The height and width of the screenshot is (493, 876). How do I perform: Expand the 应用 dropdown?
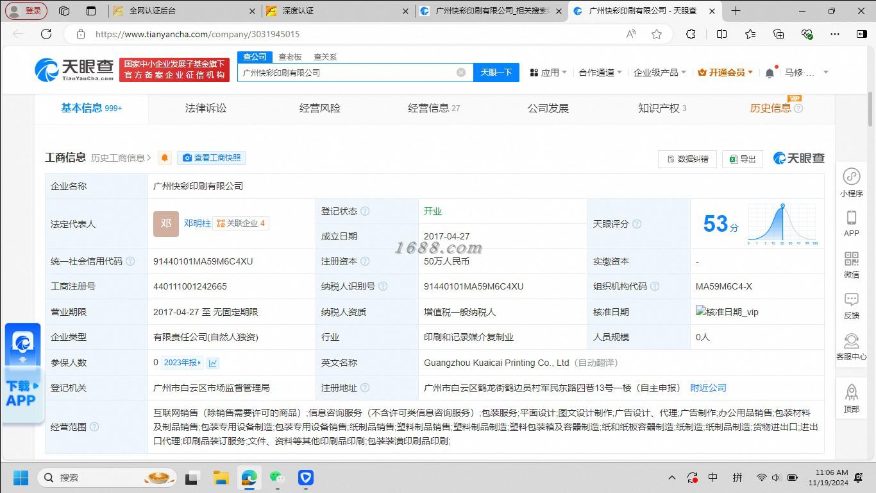[x=548, y=73]
